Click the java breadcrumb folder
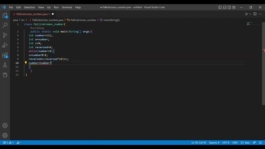The image size is (265, 149). [x=15, y=20]
